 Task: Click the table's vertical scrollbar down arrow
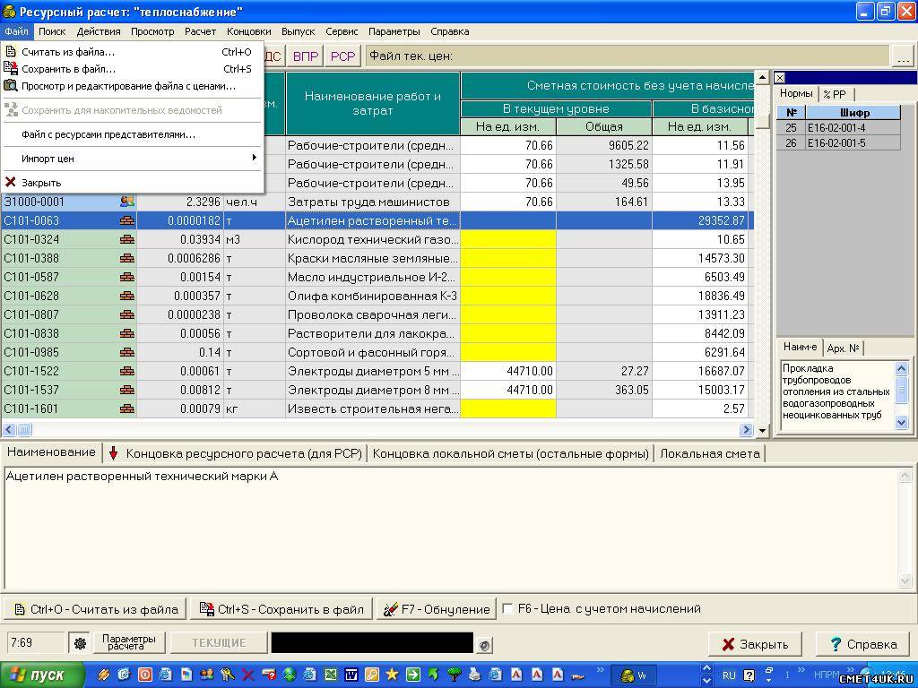coord(762,431)
